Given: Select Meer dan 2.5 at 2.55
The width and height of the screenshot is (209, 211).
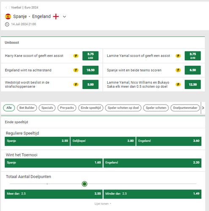Looking at the screenshot, I should point(54,194).
